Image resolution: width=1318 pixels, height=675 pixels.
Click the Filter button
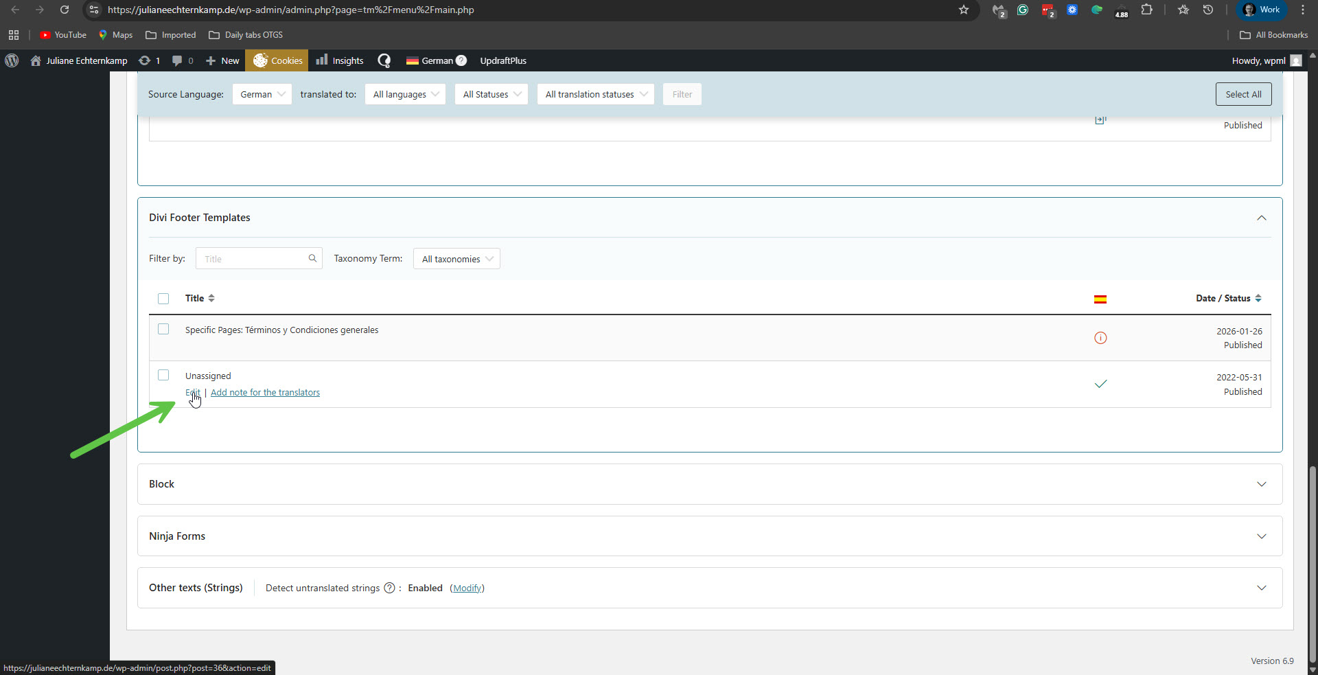[682, 94]
